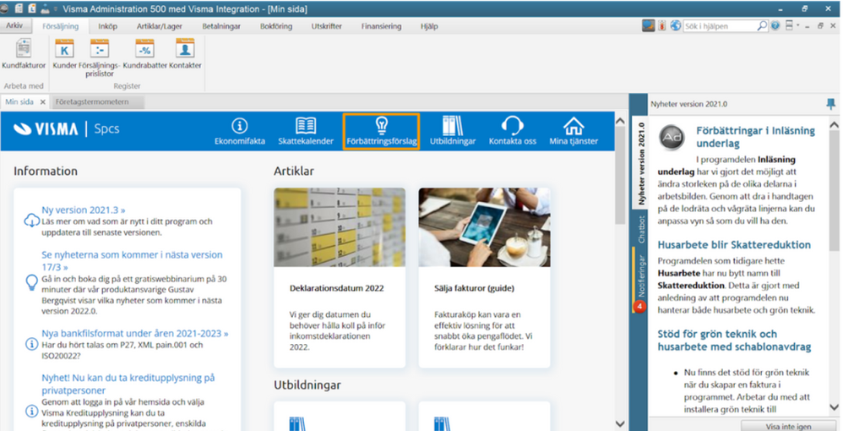Click the VISMA Spcs logo
This screenshot has height=431, width=843.
pyautogui.click(x=67, y=129)
